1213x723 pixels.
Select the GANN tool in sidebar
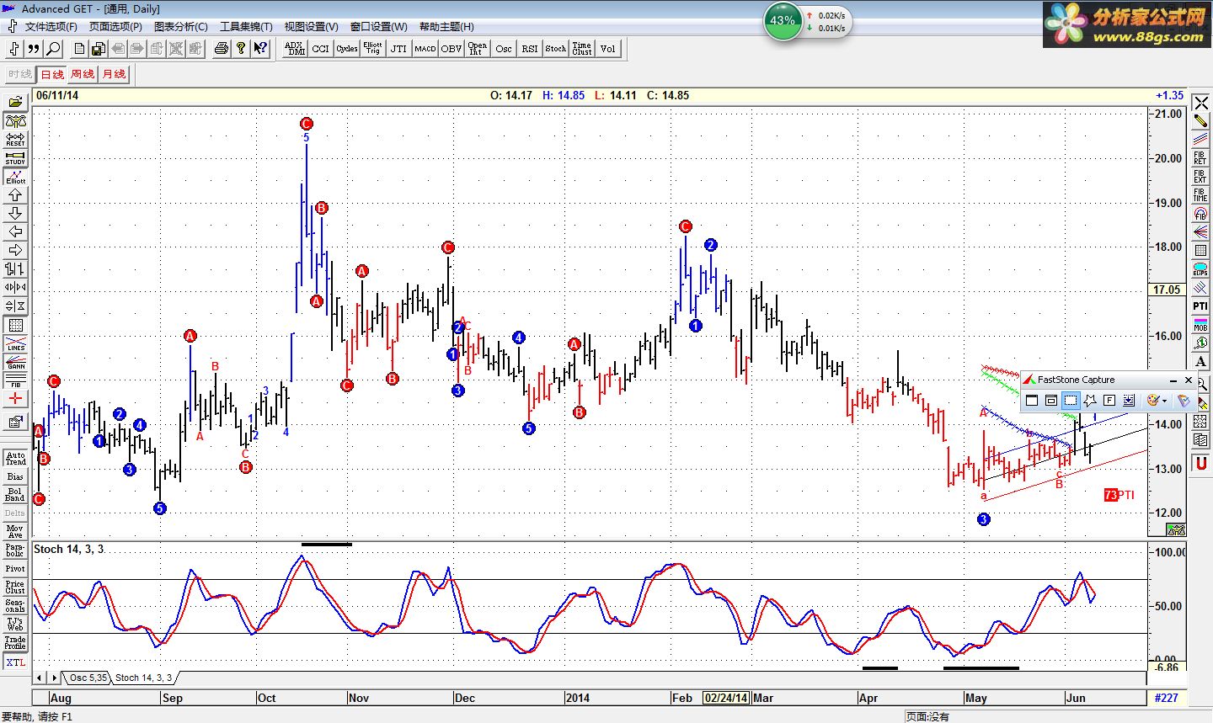[x=15, y=362]
